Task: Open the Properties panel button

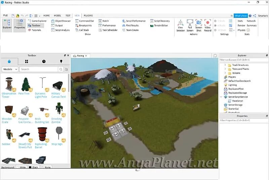Action: coord(20,25)
